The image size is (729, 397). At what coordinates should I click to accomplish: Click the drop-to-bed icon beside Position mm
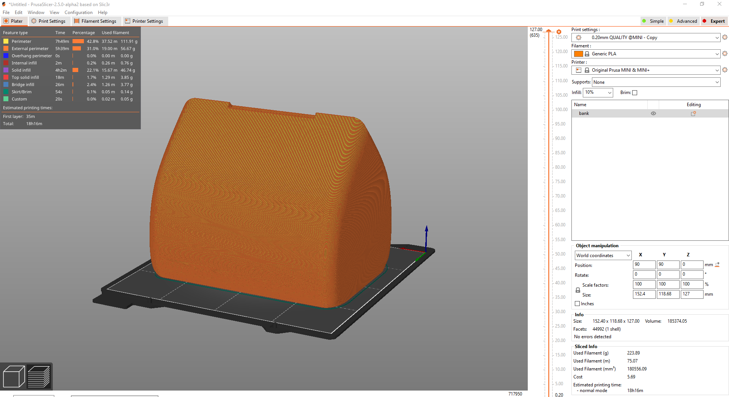click(x=717, y=265)
